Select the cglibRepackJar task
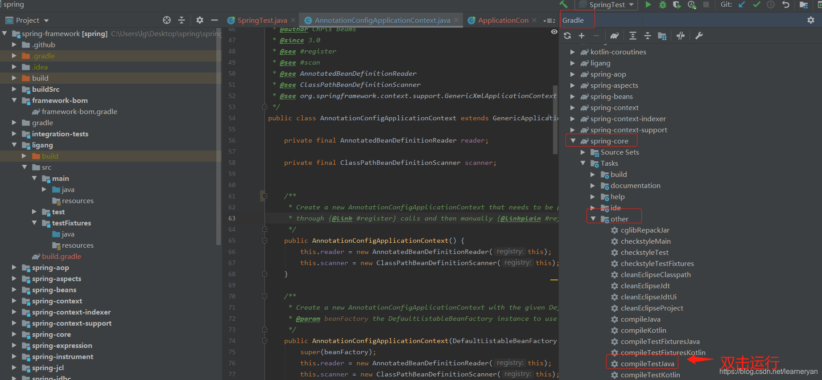This screenshot has width=822, height=380. [645, 230]
